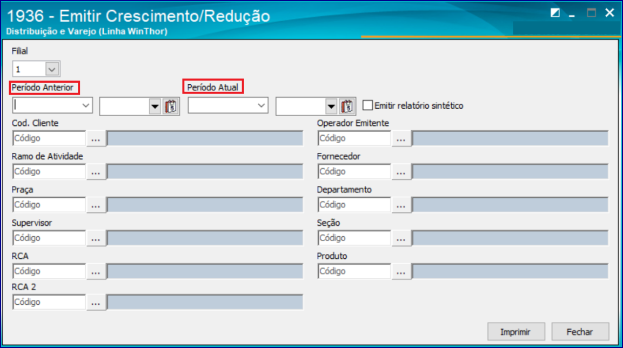Open calendar icon for Período Anterior date
Image resolution: width=623 pixels, height=348 pixels.
point(171,106)
